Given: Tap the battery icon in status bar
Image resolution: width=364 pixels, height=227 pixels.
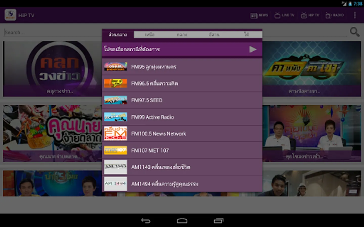Looking at the screenshot, I should 350,4.
